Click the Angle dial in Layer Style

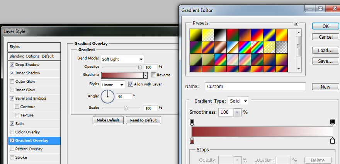click(107, 96)
